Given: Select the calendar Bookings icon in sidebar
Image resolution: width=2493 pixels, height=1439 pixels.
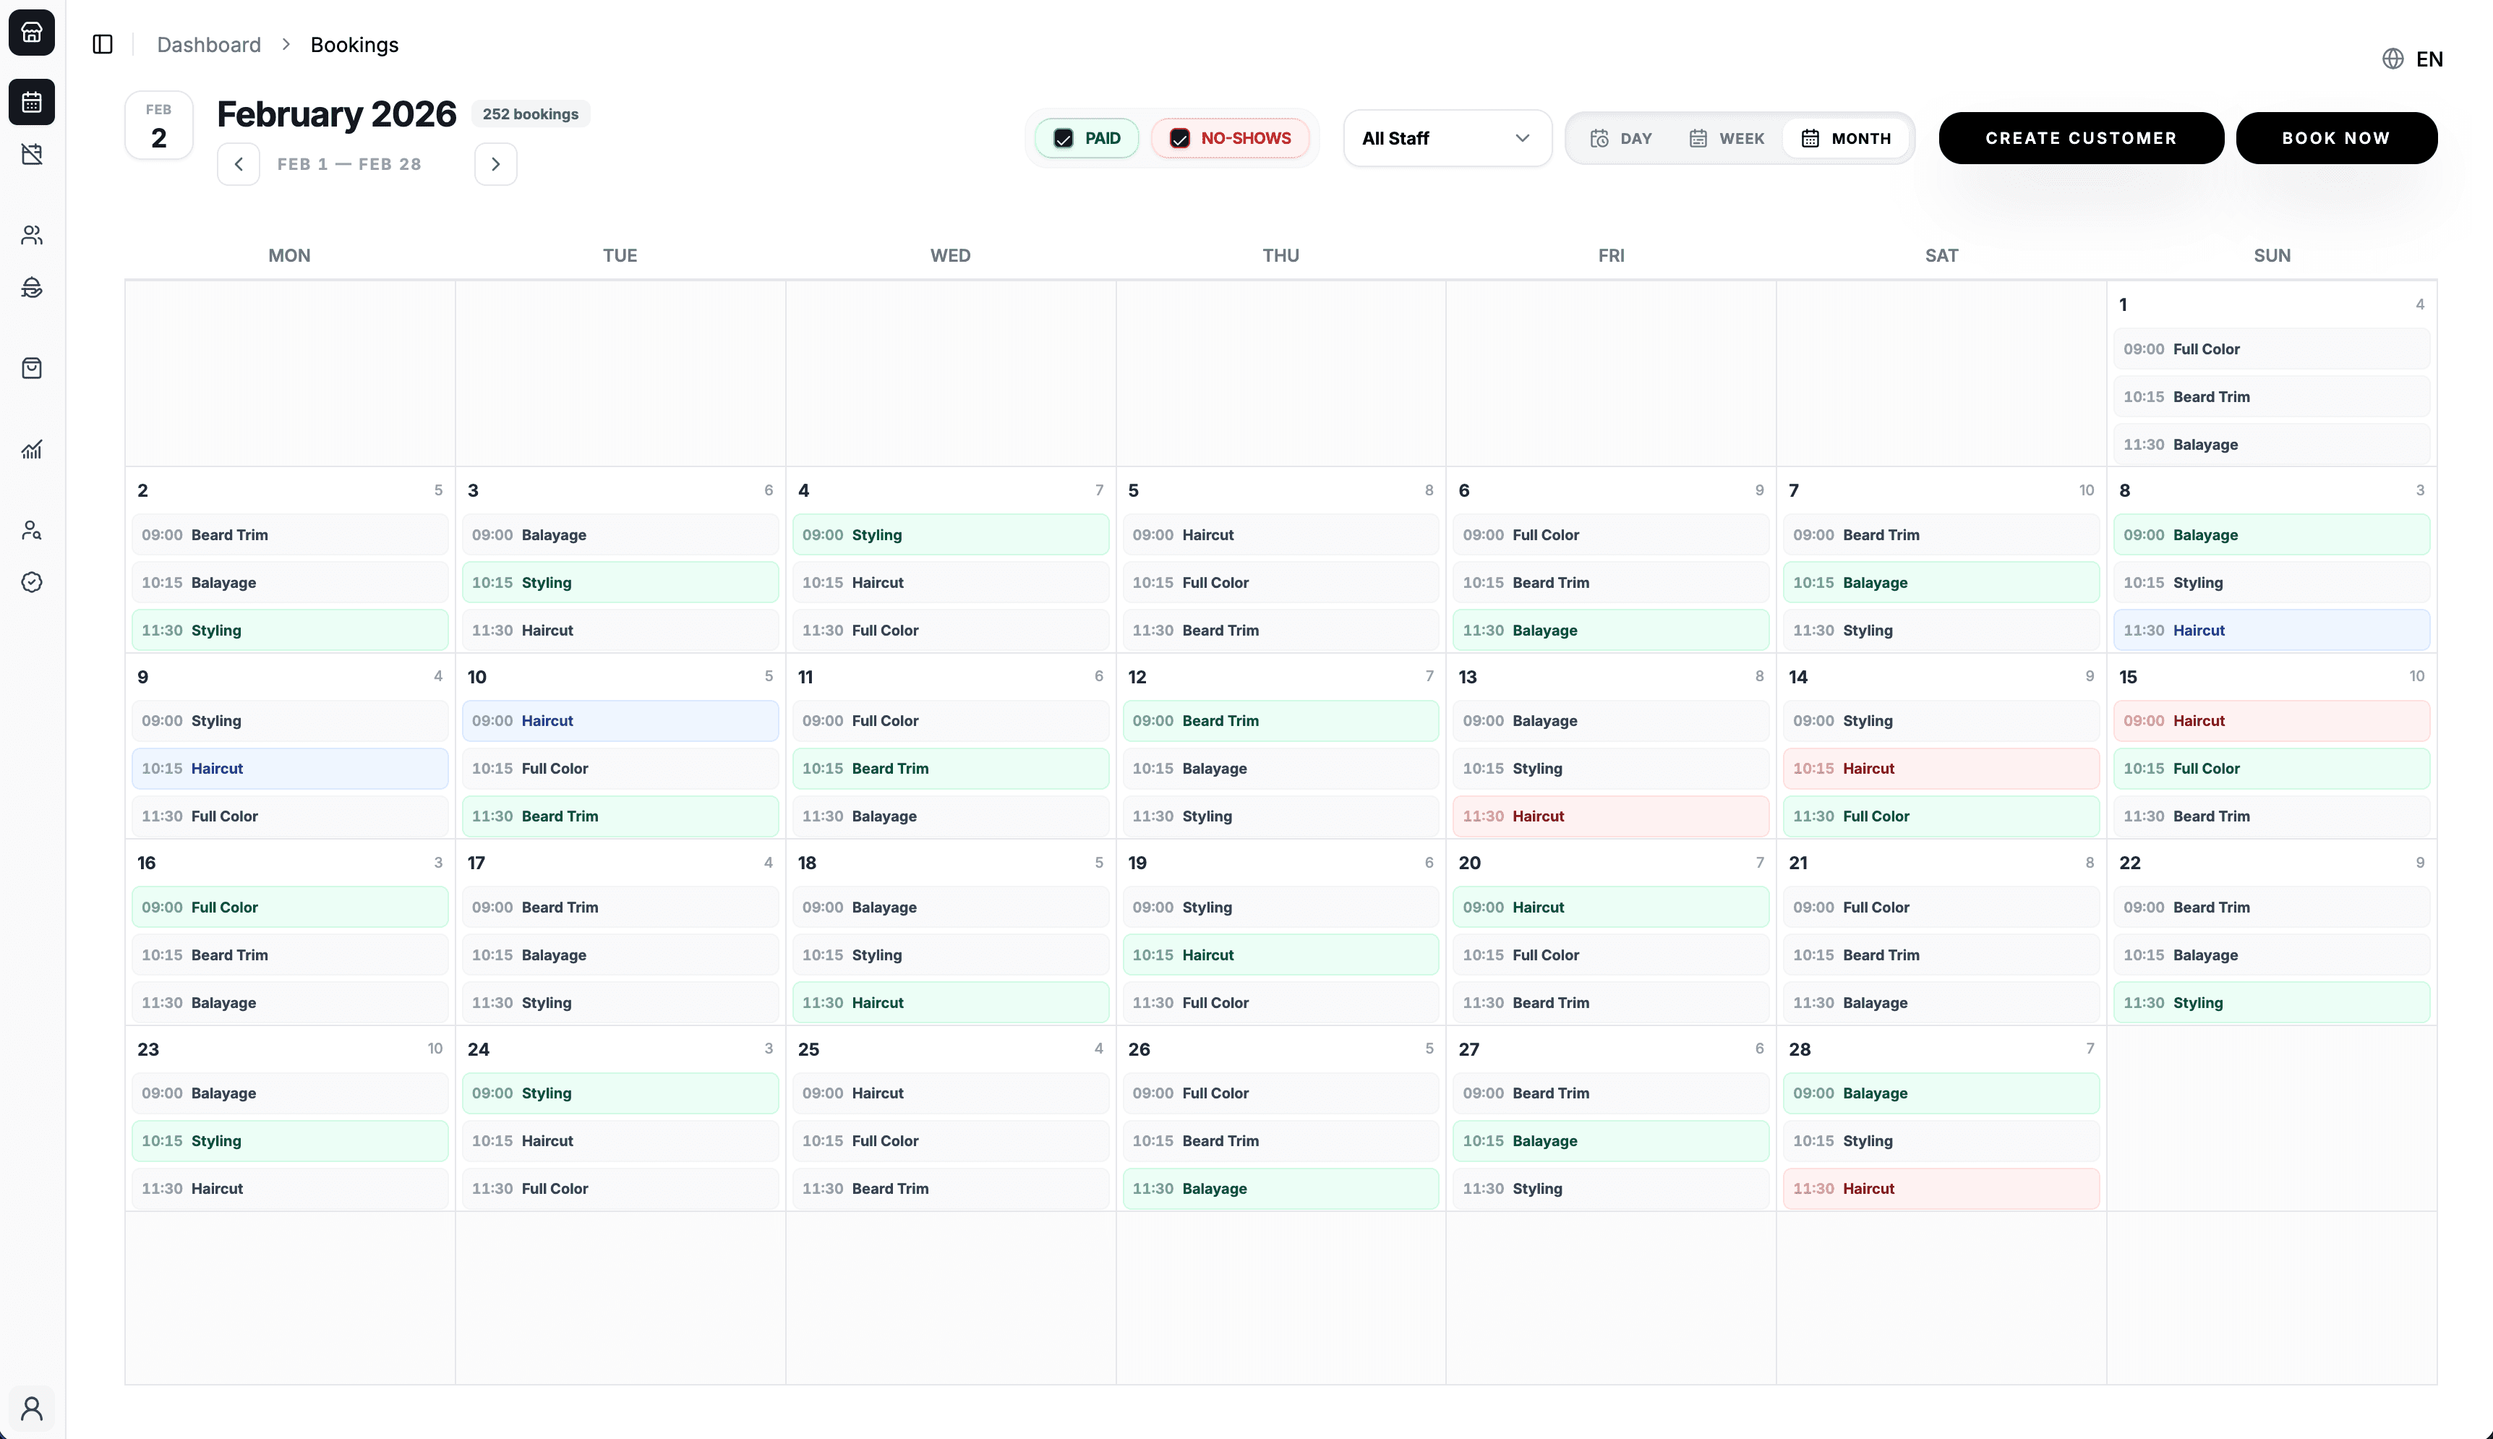Looking at the screenshot, I should pyautogui.click(x=32, y=102).
